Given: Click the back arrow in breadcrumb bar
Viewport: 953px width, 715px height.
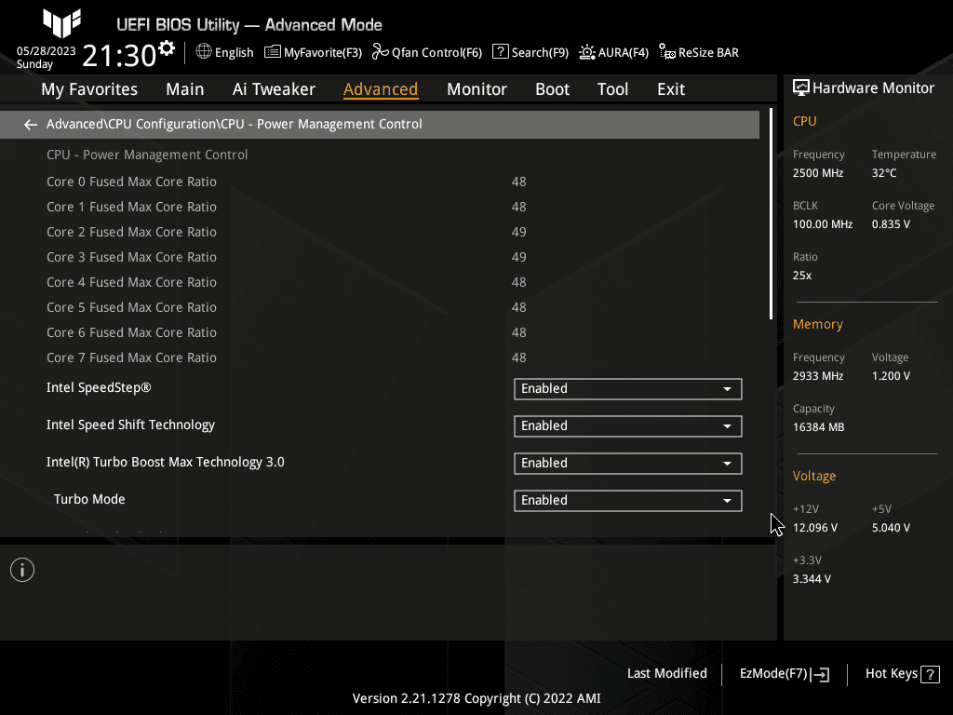Looking at the screenshot, I should (31, 125).
